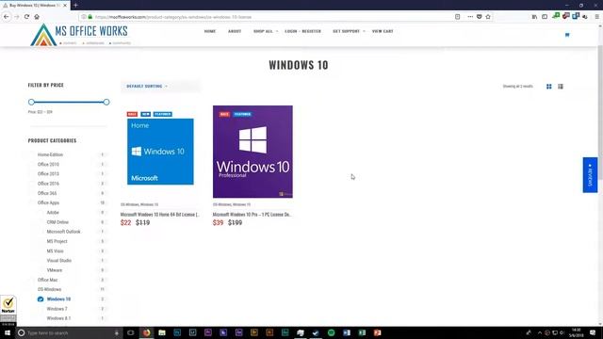The image size is (603, 339).
Task: Select the Microsoft Outlook subcategory
Action: click(x=63, y=232)
